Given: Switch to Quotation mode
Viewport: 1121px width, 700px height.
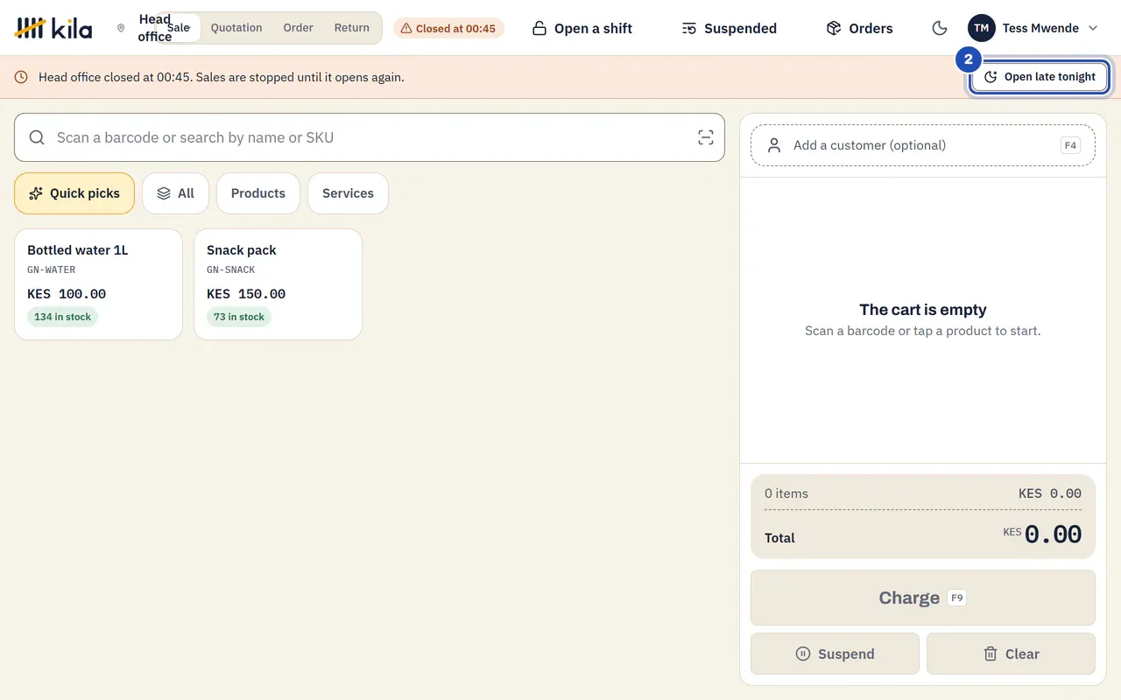Looking at the screenshot, I should coord(236,28).
